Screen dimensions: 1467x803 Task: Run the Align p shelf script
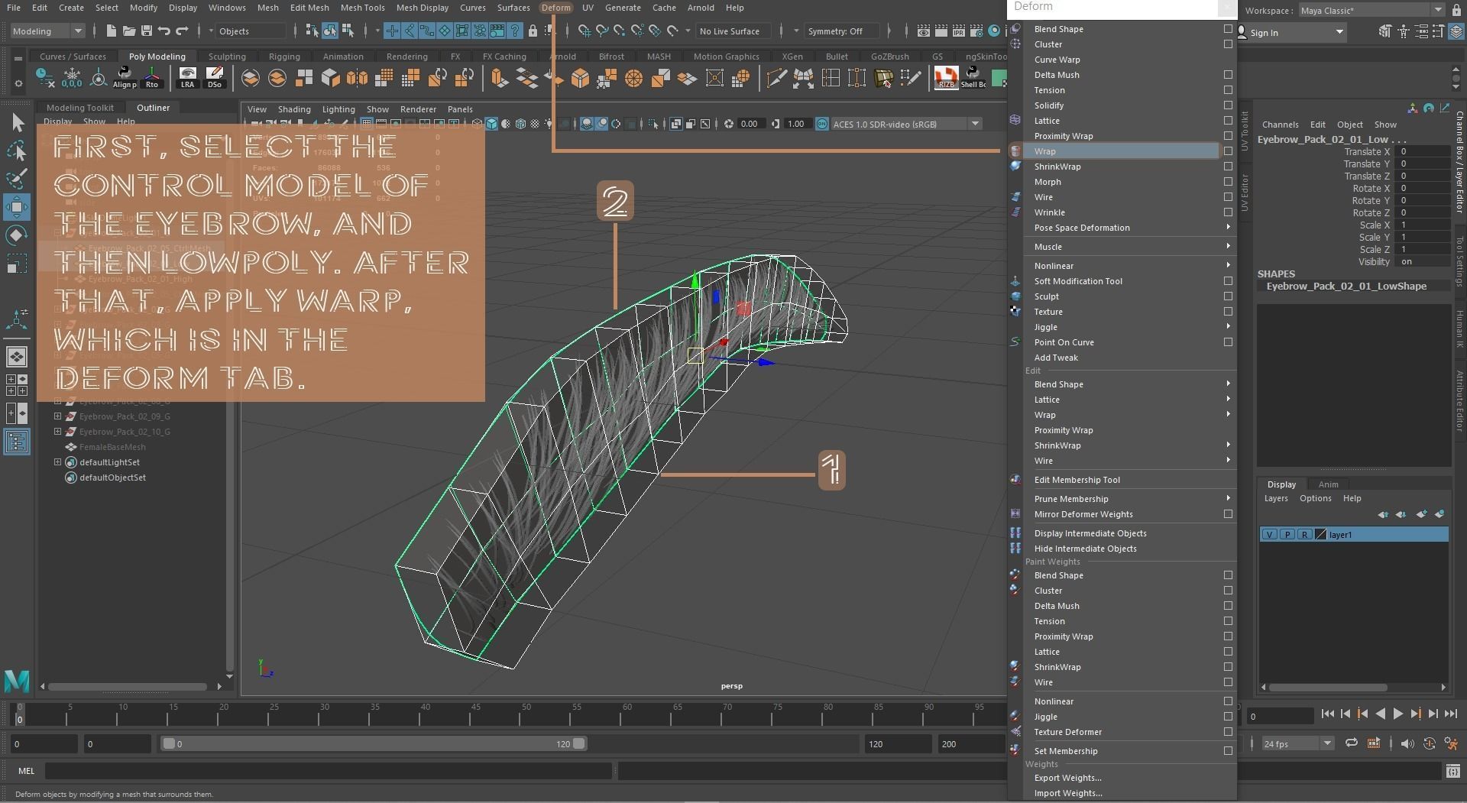tap(125, 77)
